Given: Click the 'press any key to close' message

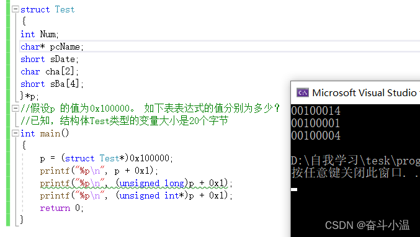Looking at the screenshot, I should pyautogui.click(x=355, y=172).
